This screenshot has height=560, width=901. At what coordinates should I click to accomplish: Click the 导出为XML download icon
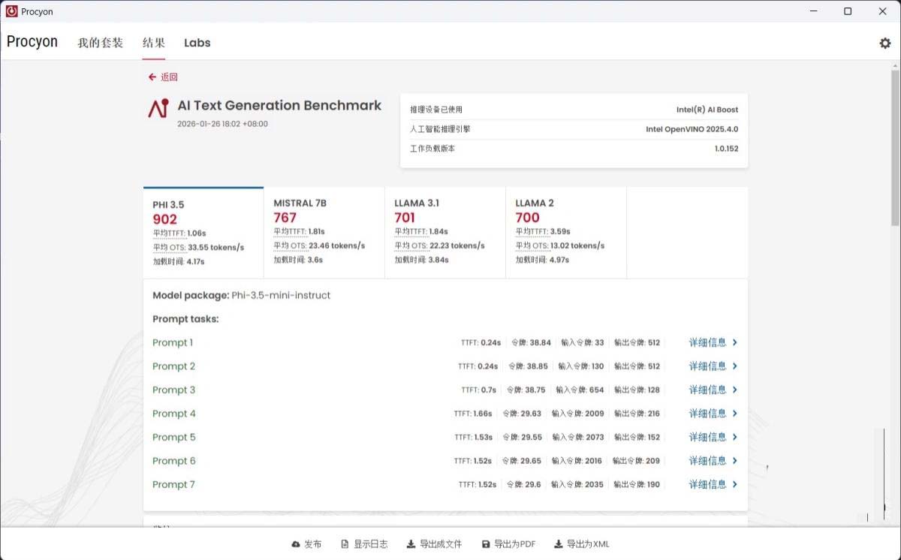[558, 544]
